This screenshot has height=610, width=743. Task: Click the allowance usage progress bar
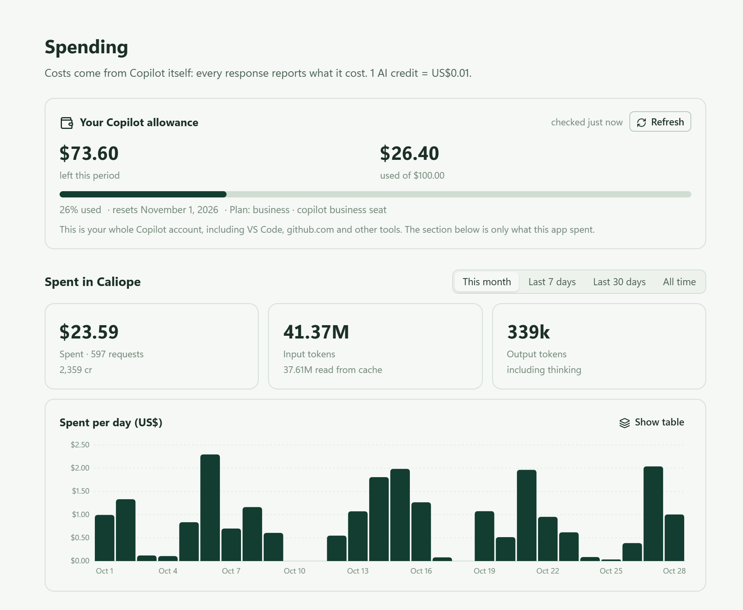coord(375,194)
